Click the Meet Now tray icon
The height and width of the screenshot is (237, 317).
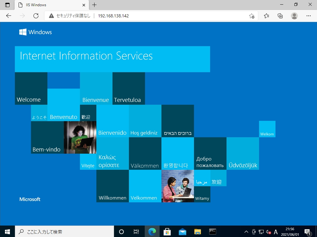point(254,231)
